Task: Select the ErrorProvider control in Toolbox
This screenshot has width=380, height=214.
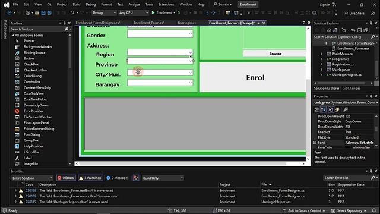Action: click(x=33, y=111)
